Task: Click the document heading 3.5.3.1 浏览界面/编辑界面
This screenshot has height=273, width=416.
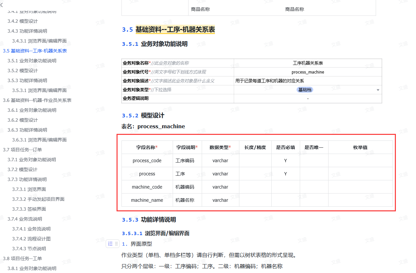Action: point(156,233)
